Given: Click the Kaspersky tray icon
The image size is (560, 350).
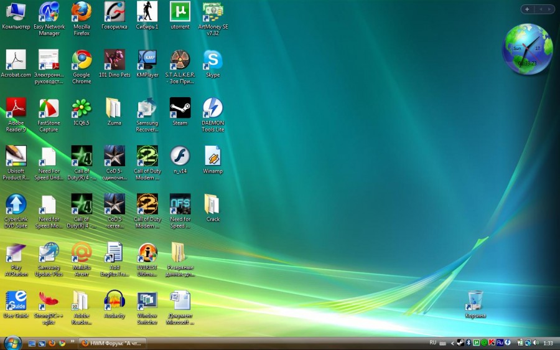Looking at the screenshot, I should [492, 343].
